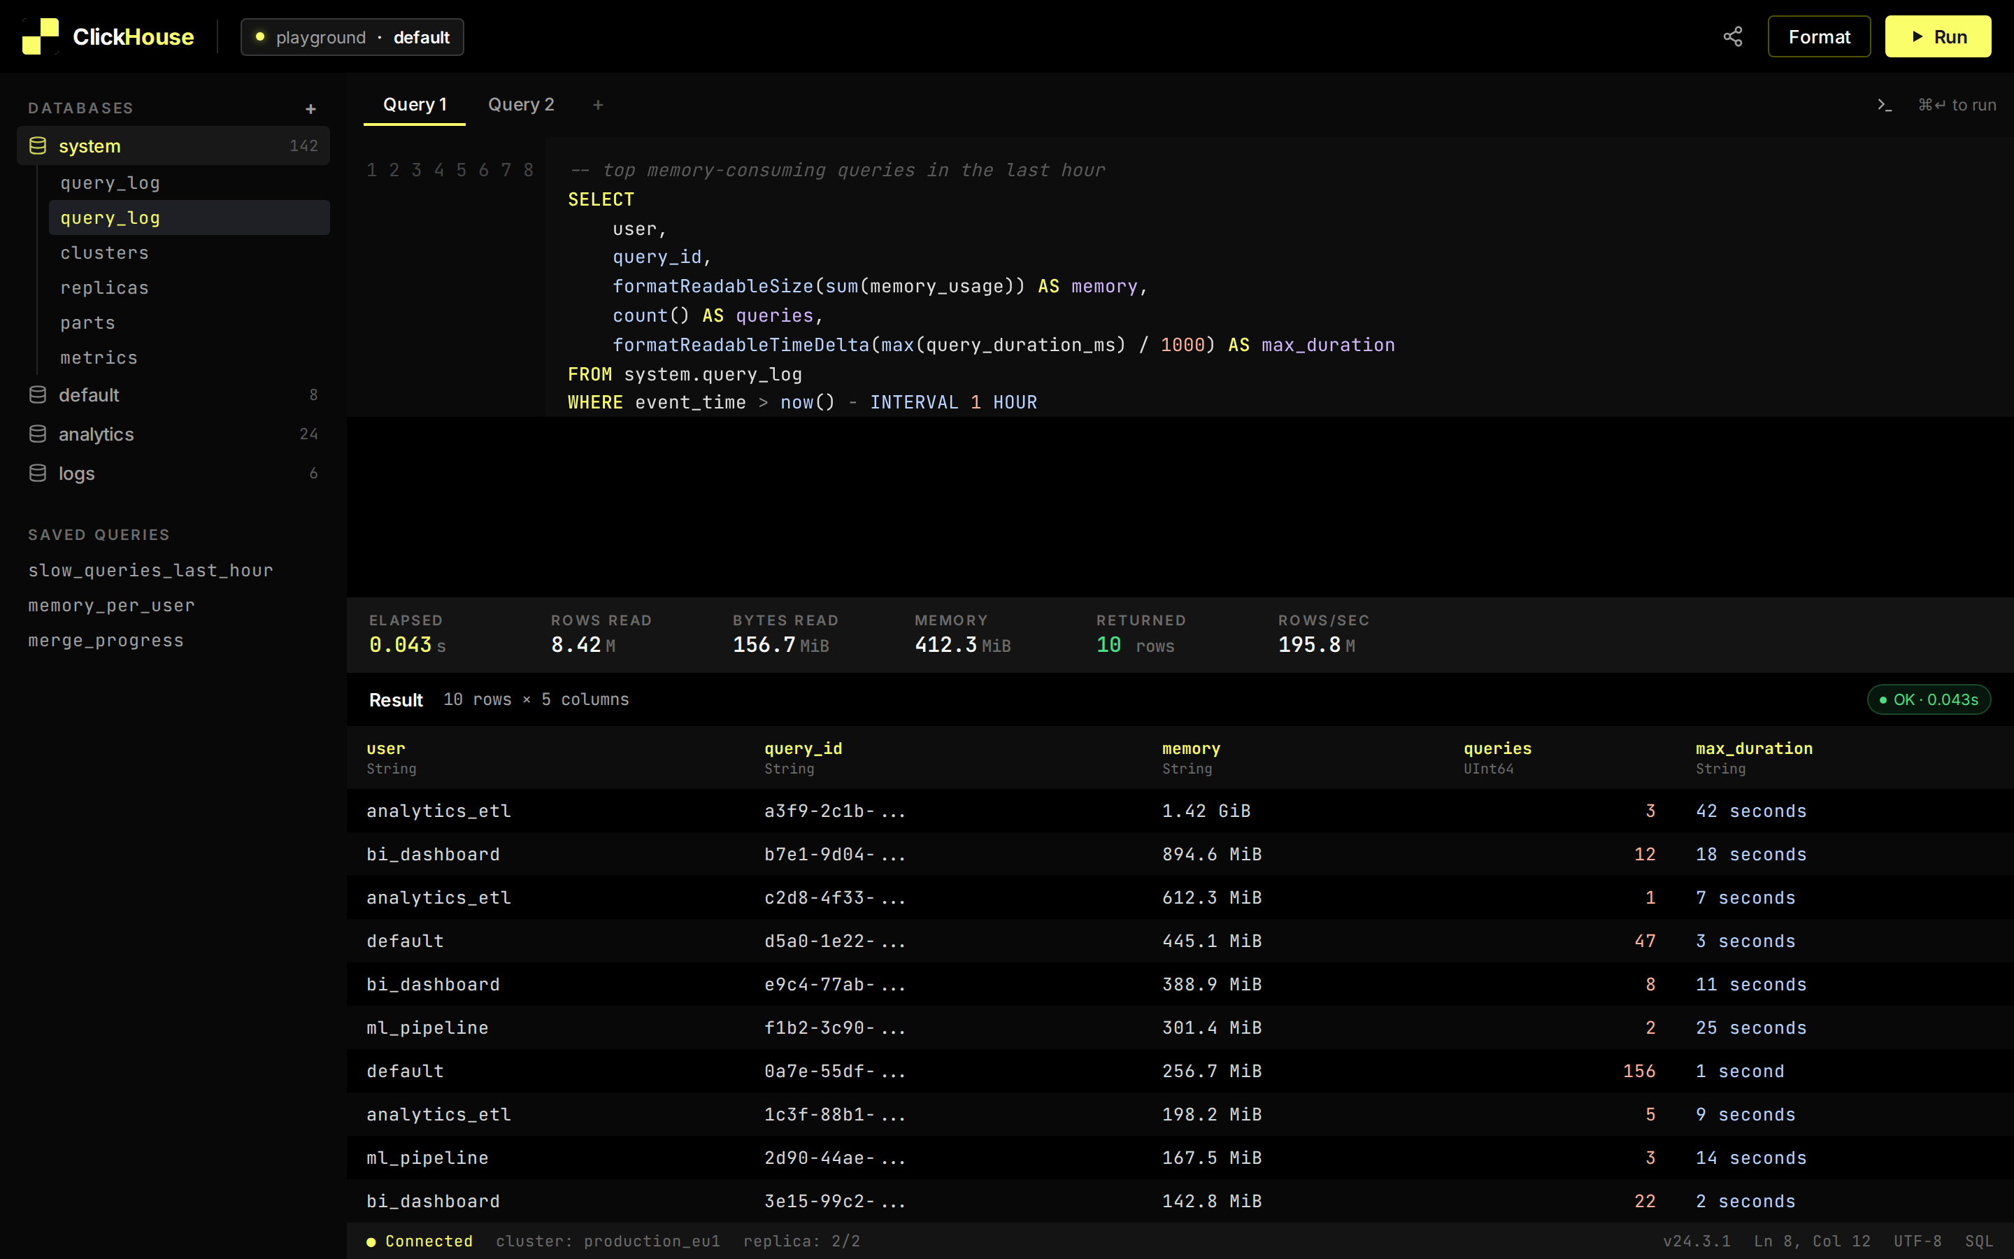This screenshot has width=2014, height=1259.
Task: Open the terminal prompt icon
Action: (x=1885, y=105)
